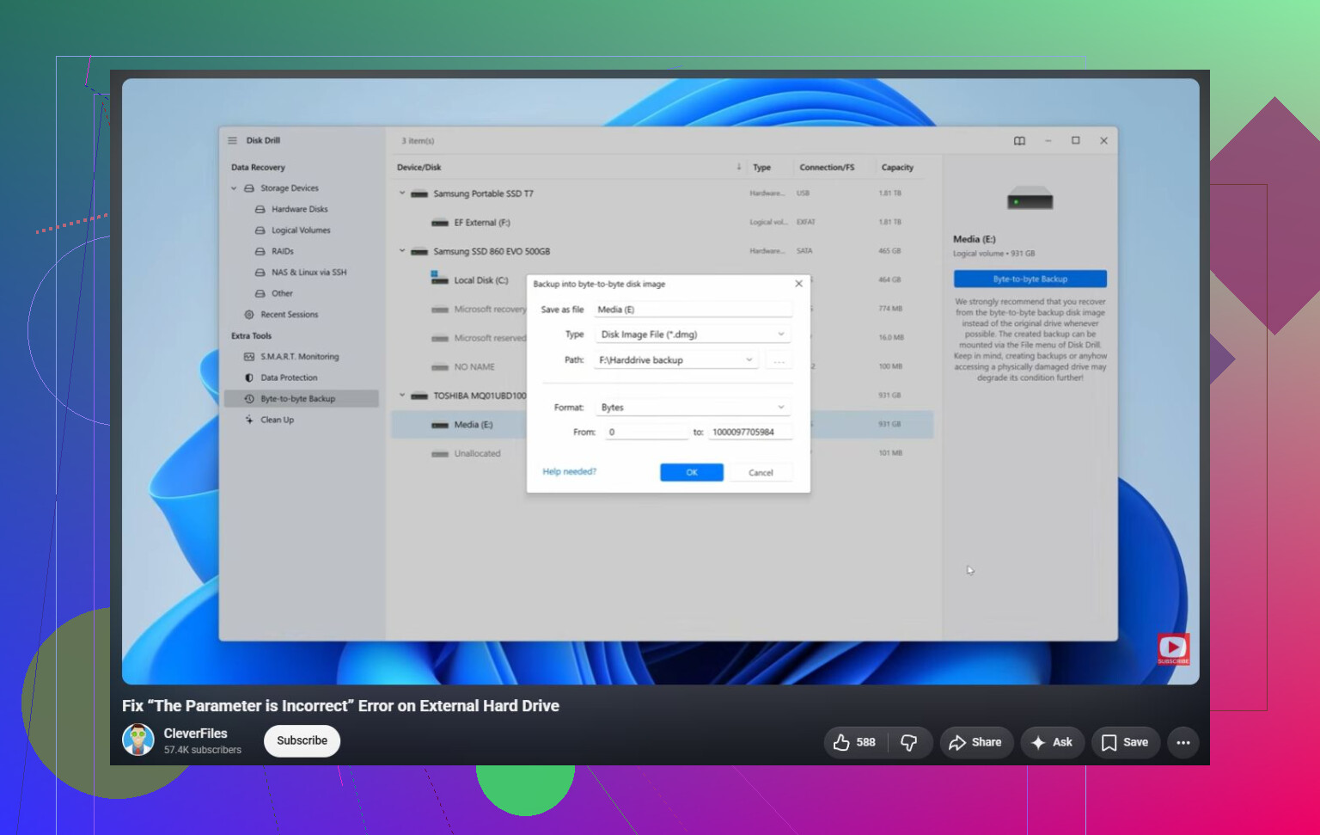The width and height of the screenshot is (1320, 835).
Task: Click the to field containing 1000097705984
Action: tap(749, 433)
